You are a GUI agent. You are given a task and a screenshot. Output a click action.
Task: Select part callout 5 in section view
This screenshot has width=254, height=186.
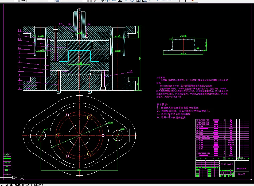pyautogui.click(x=19, y=70)
